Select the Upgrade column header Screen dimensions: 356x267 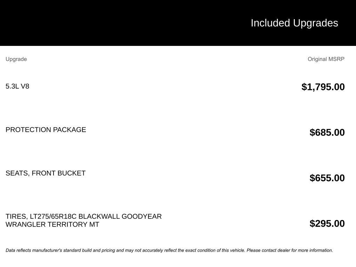[16, 59]
